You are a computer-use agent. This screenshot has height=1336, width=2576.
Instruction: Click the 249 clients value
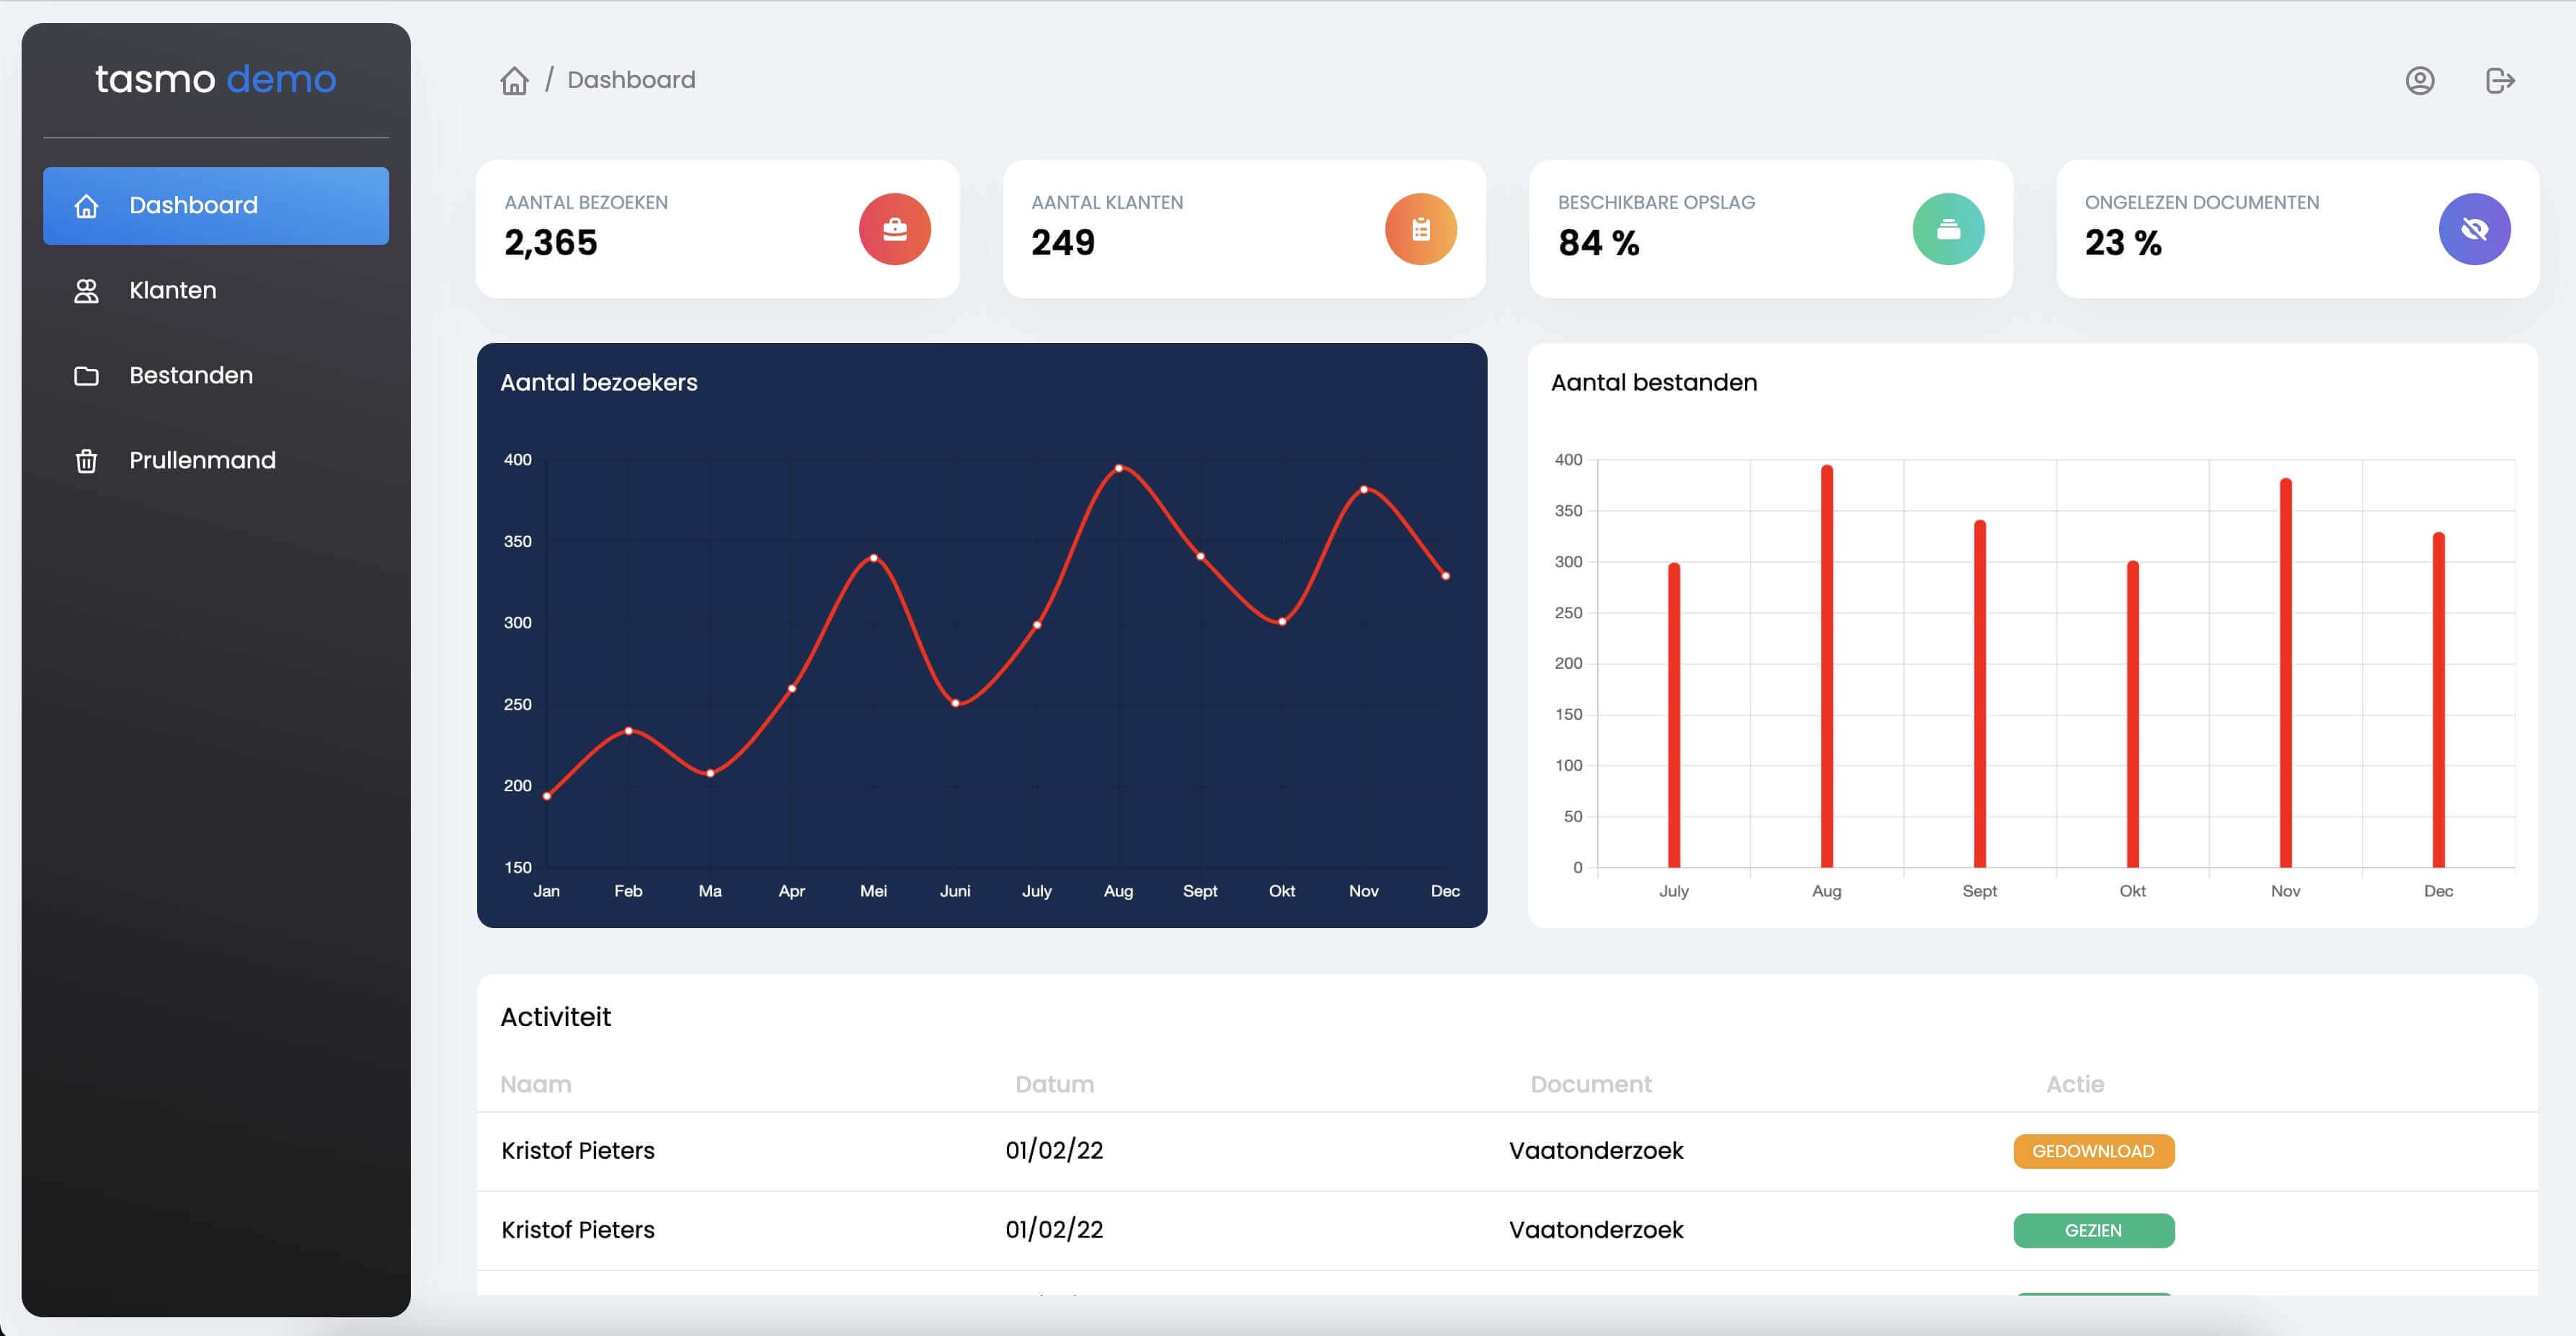[x=1063, y=243]
